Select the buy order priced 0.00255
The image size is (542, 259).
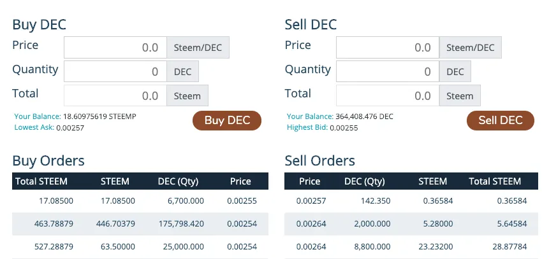pyautogui.click(x=140, y=200)
